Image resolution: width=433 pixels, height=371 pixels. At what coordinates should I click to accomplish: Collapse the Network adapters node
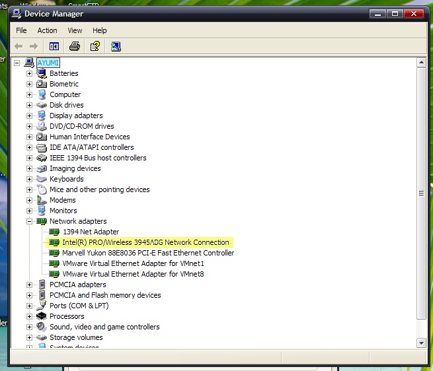tap(29, 221)
